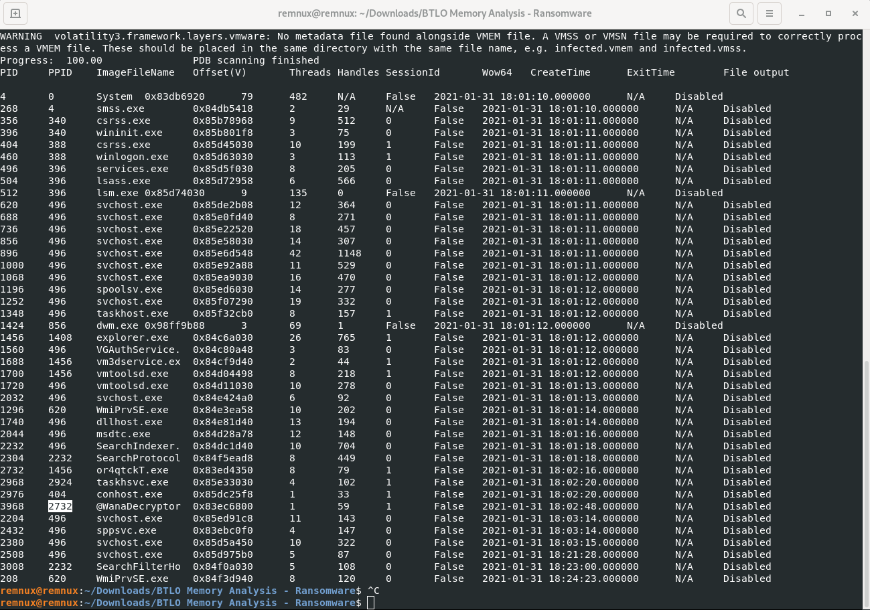The image size is (870, 610).
Task: Select taskhsvc.exe process name
Action: point(133,482)
